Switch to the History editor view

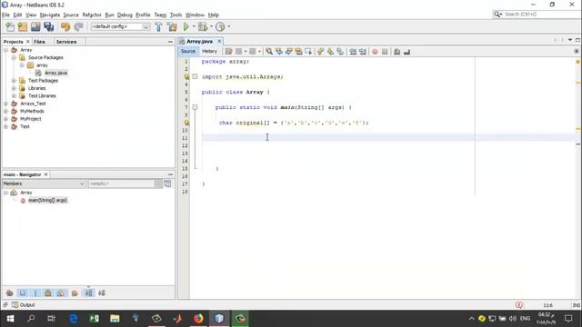click(209, 51)
